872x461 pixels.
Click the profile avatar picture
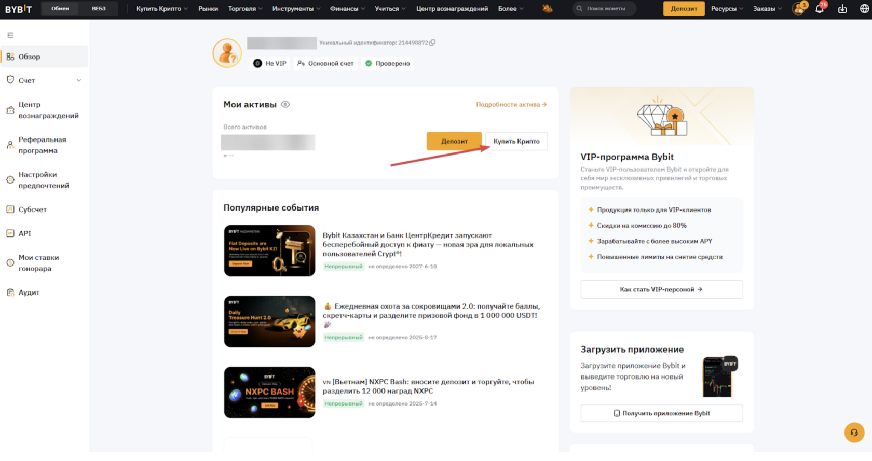227,53
